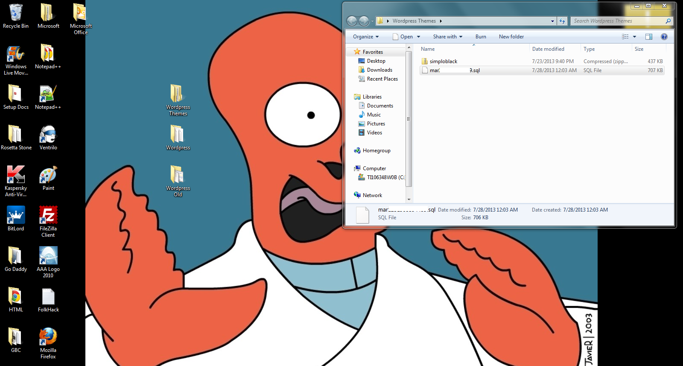Click the Change your view icon

625,37
